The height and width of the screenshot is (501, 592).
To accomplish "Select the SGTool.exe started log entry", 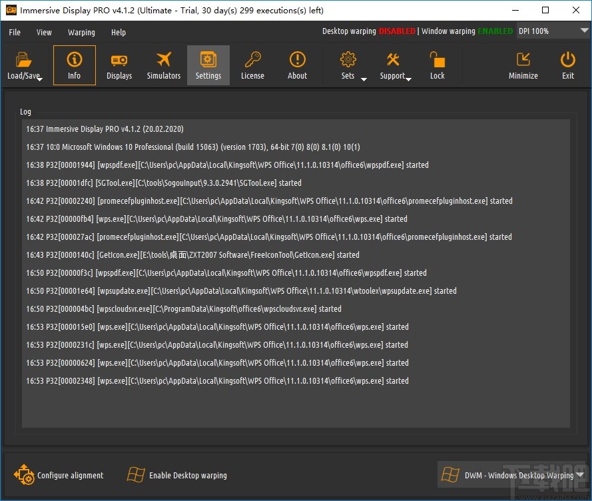I will point(163,183).
